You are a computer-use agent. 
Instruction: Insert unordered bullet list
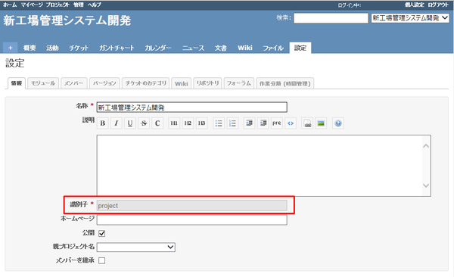click(x=219, y=123)
